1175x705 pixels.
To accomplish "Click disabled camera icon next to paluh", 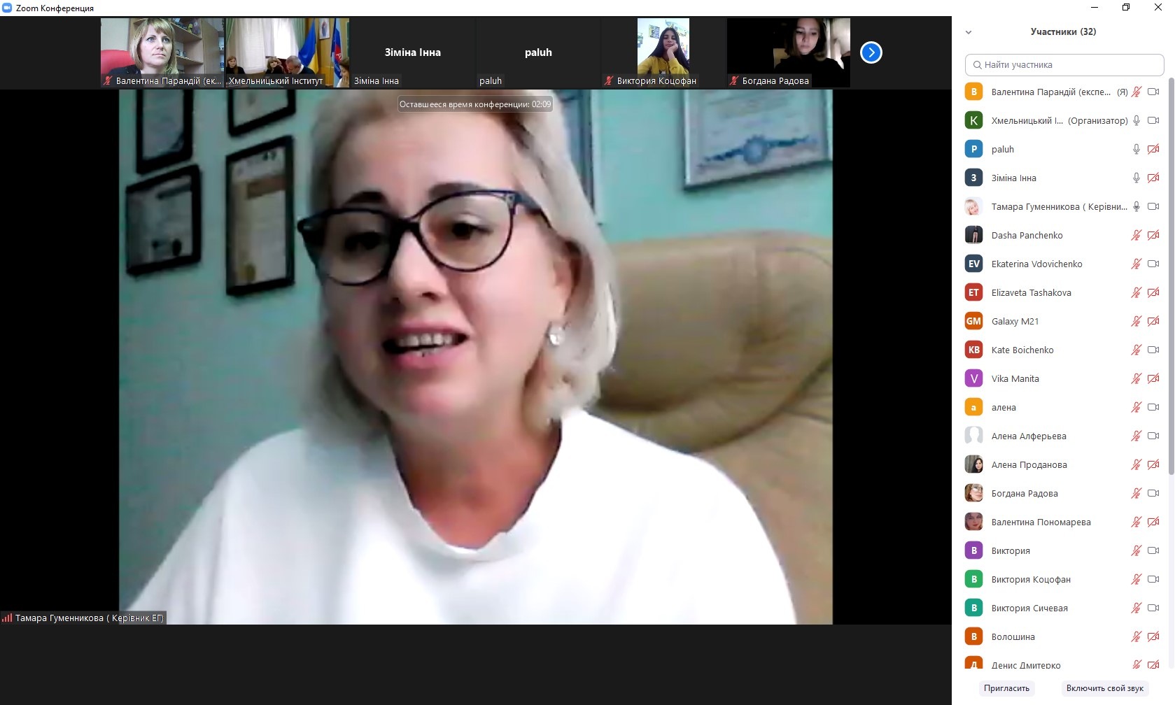I will pos(1153,149).
